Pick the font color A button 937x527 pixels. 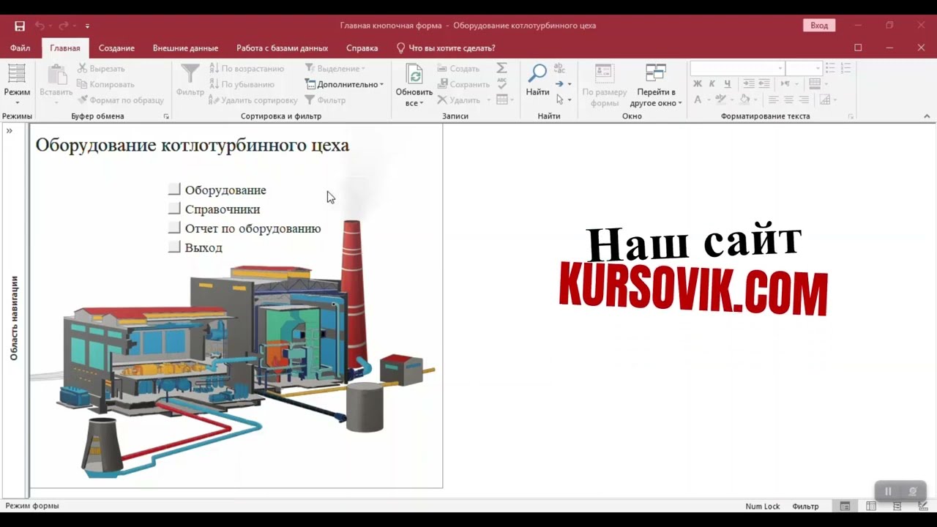(698, 100)
